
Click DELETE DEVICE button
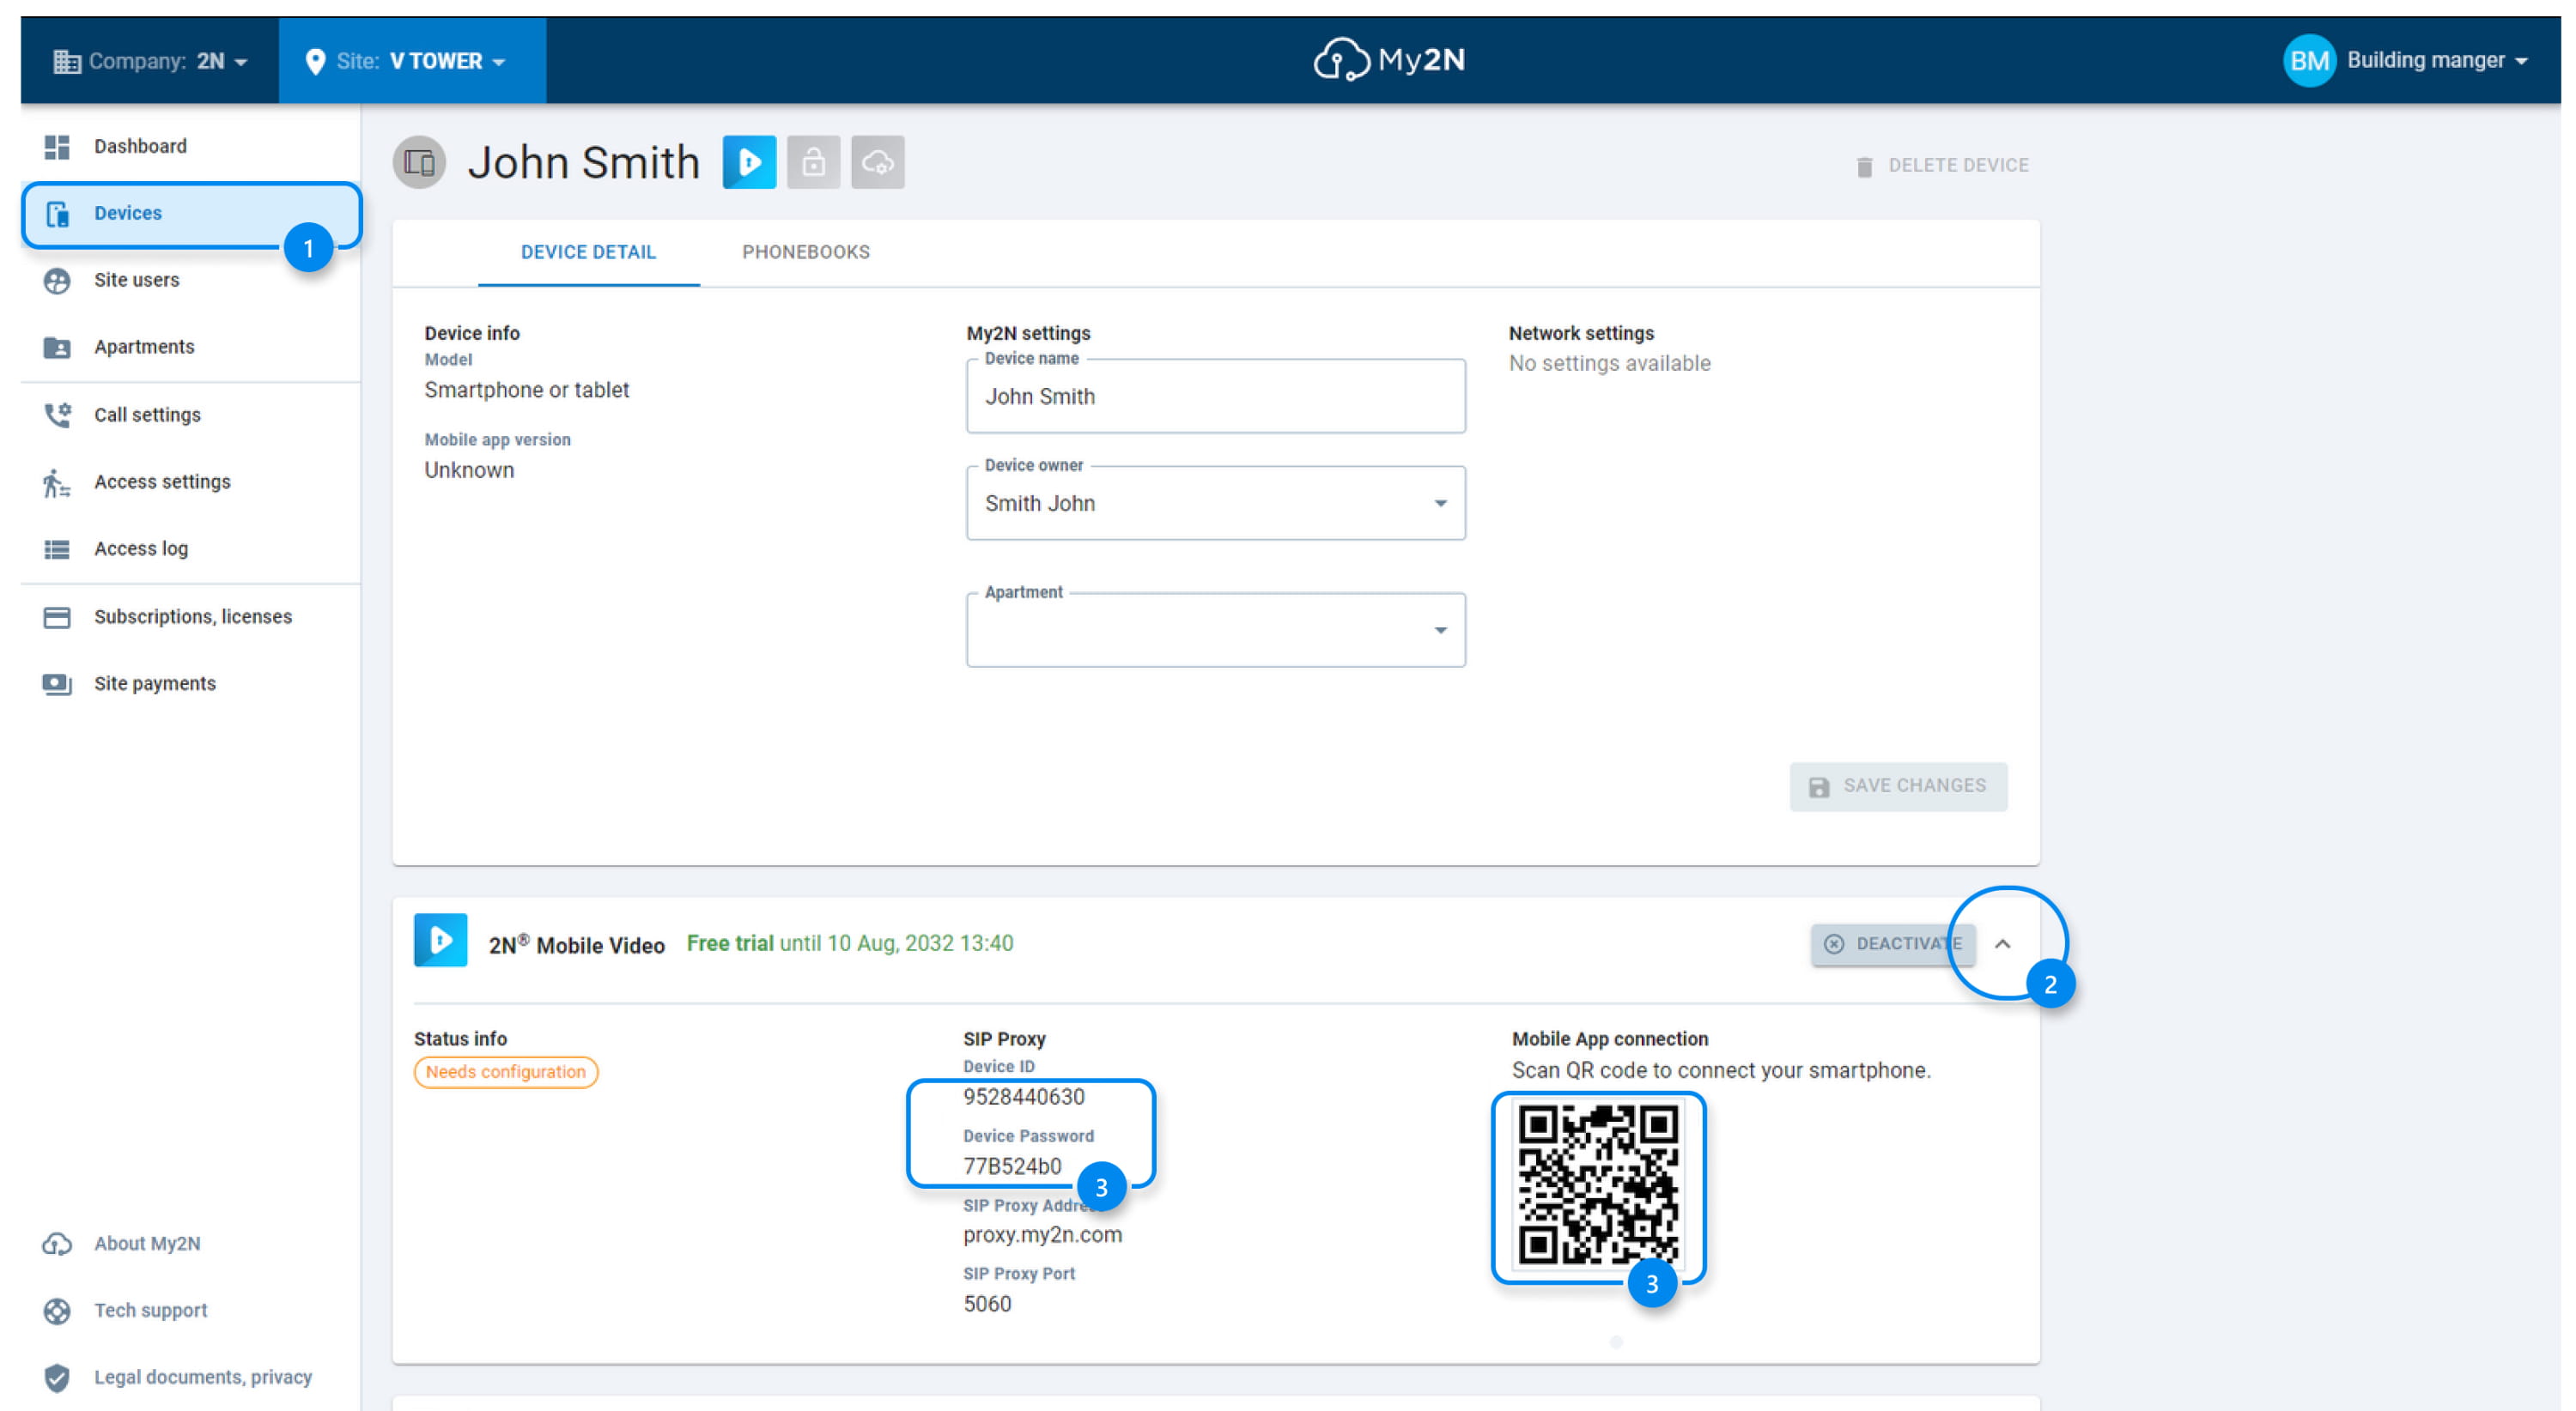click(1942, 165)
